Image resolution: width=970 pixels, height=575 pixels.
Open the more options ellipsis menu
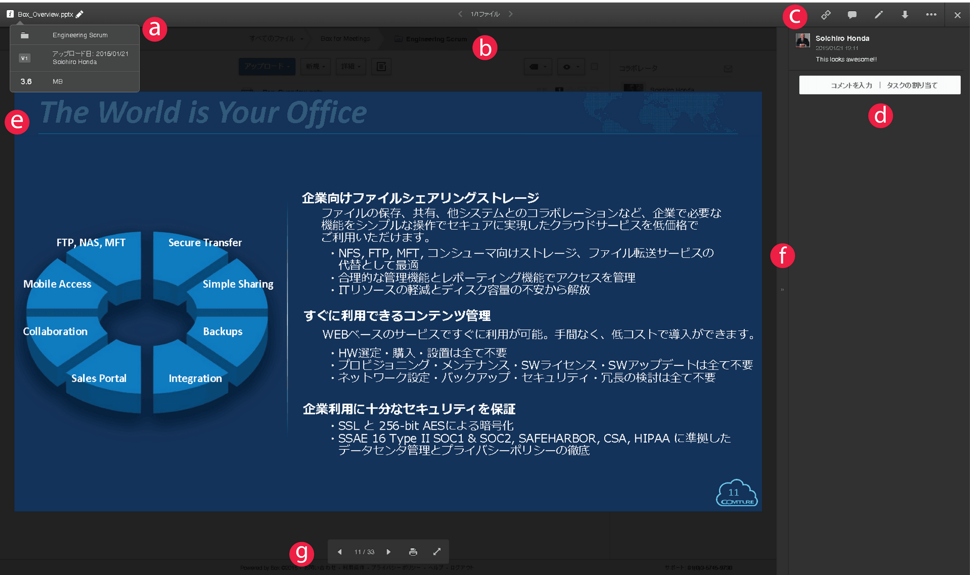(x=931, y=15)
